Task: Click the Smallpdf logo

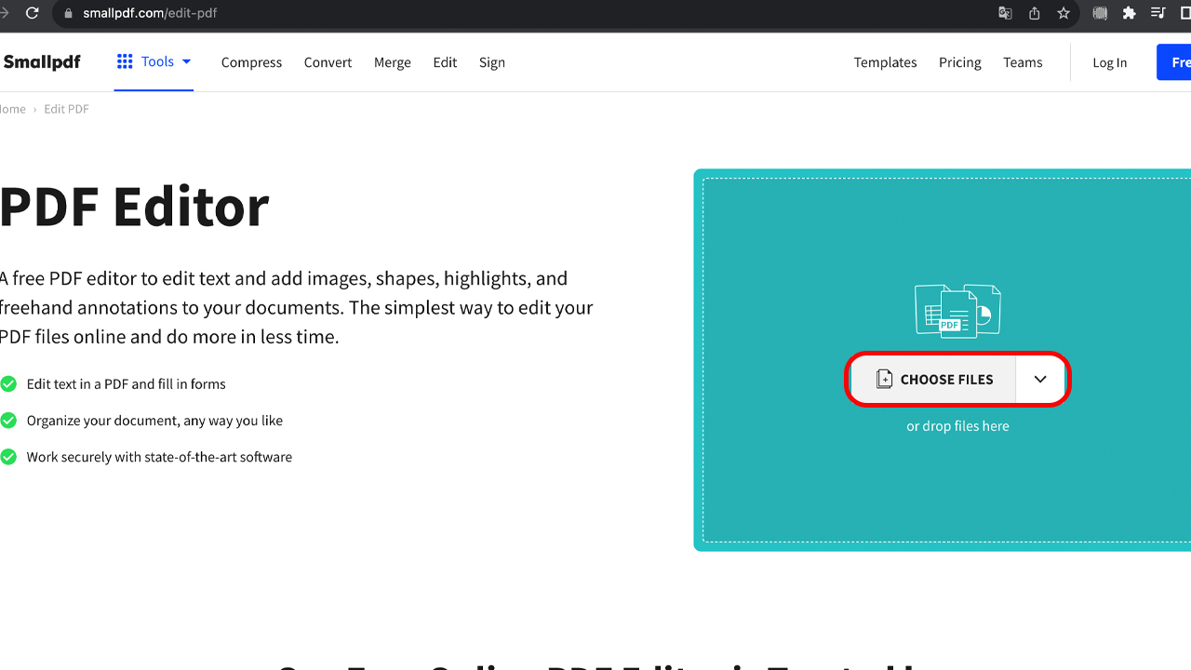Action: click(41, 62)
